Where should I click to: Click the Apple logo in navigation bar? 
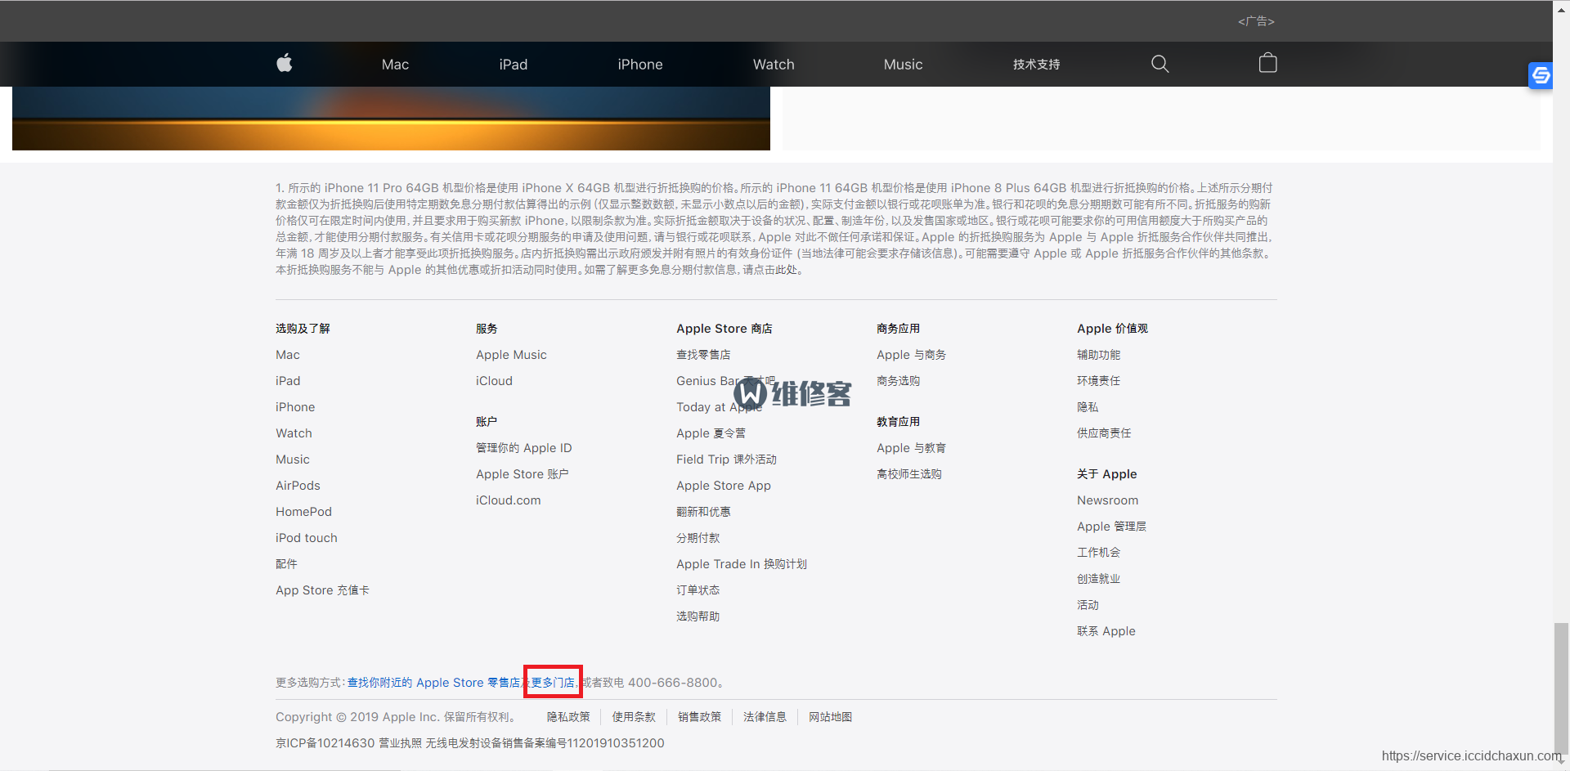(284, 63)
